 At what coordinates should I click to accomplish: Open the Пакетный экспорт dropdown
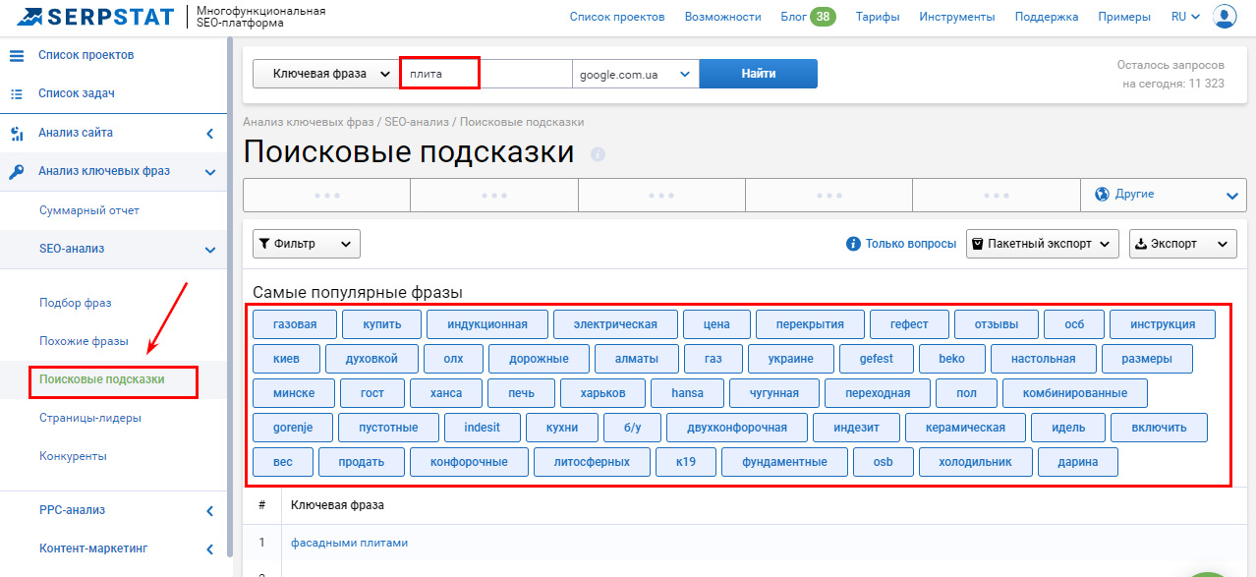click(x=1043, y=244)
